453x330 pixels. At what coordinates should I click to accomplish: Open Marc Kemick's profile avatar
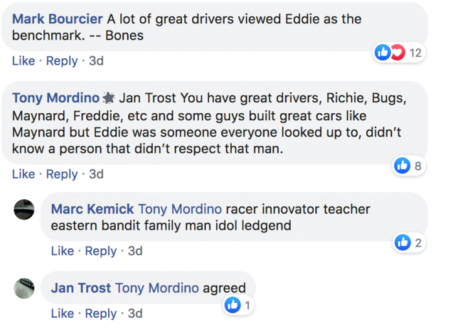point(24,210)
